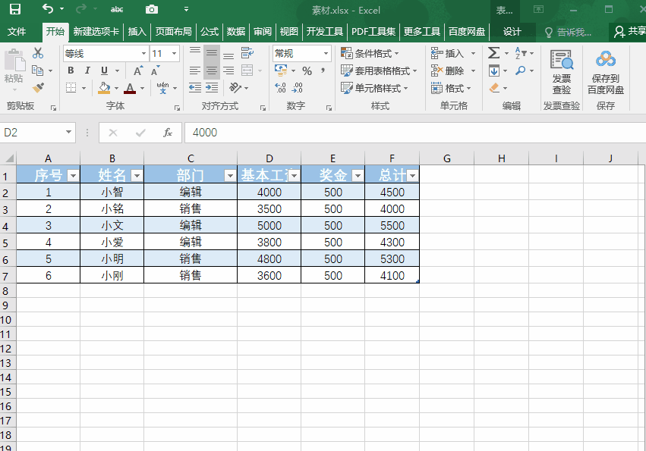This screenshot has height=451, width=646.
Task: Click the accounting currency format icon
Action: (x=281, y=70)
